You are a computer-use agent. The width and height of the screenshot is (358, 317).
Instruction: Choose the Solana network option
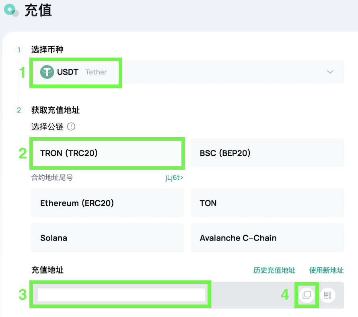tap(107, 238)
